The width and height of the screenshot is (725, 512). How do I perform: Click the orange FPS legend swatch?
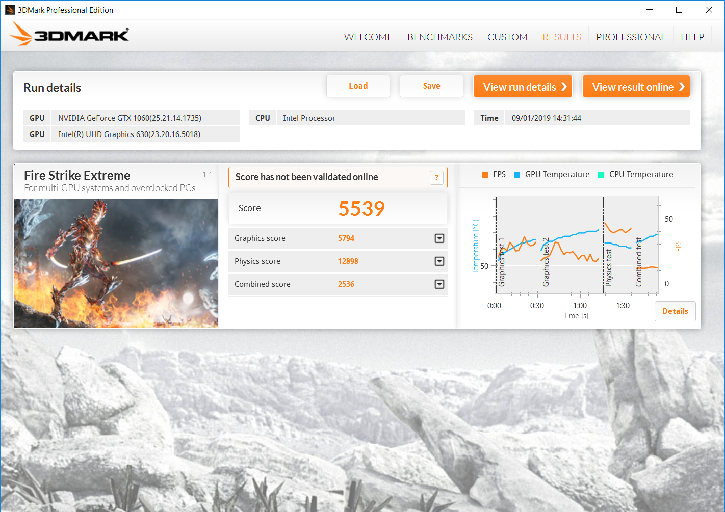coord(485,175)
